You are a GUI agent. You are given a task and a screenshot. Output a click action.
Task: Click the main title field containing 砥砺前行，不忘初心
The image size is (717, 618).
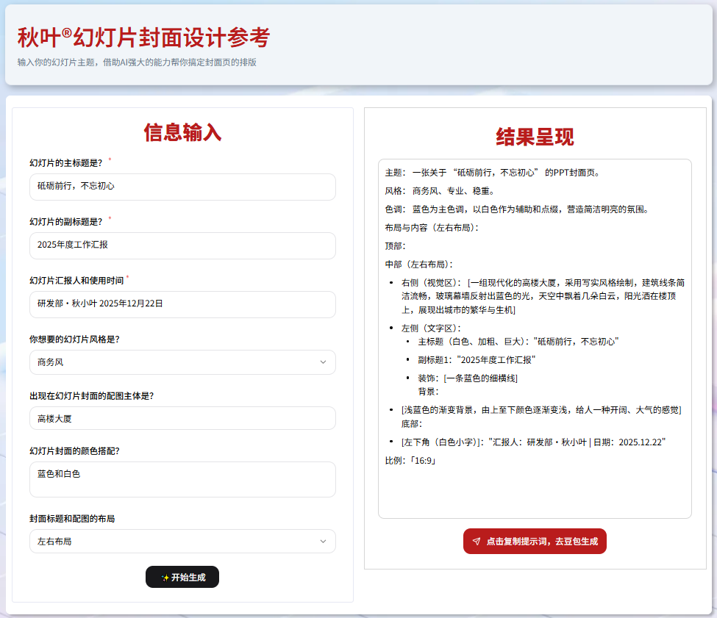click(182, 187)
